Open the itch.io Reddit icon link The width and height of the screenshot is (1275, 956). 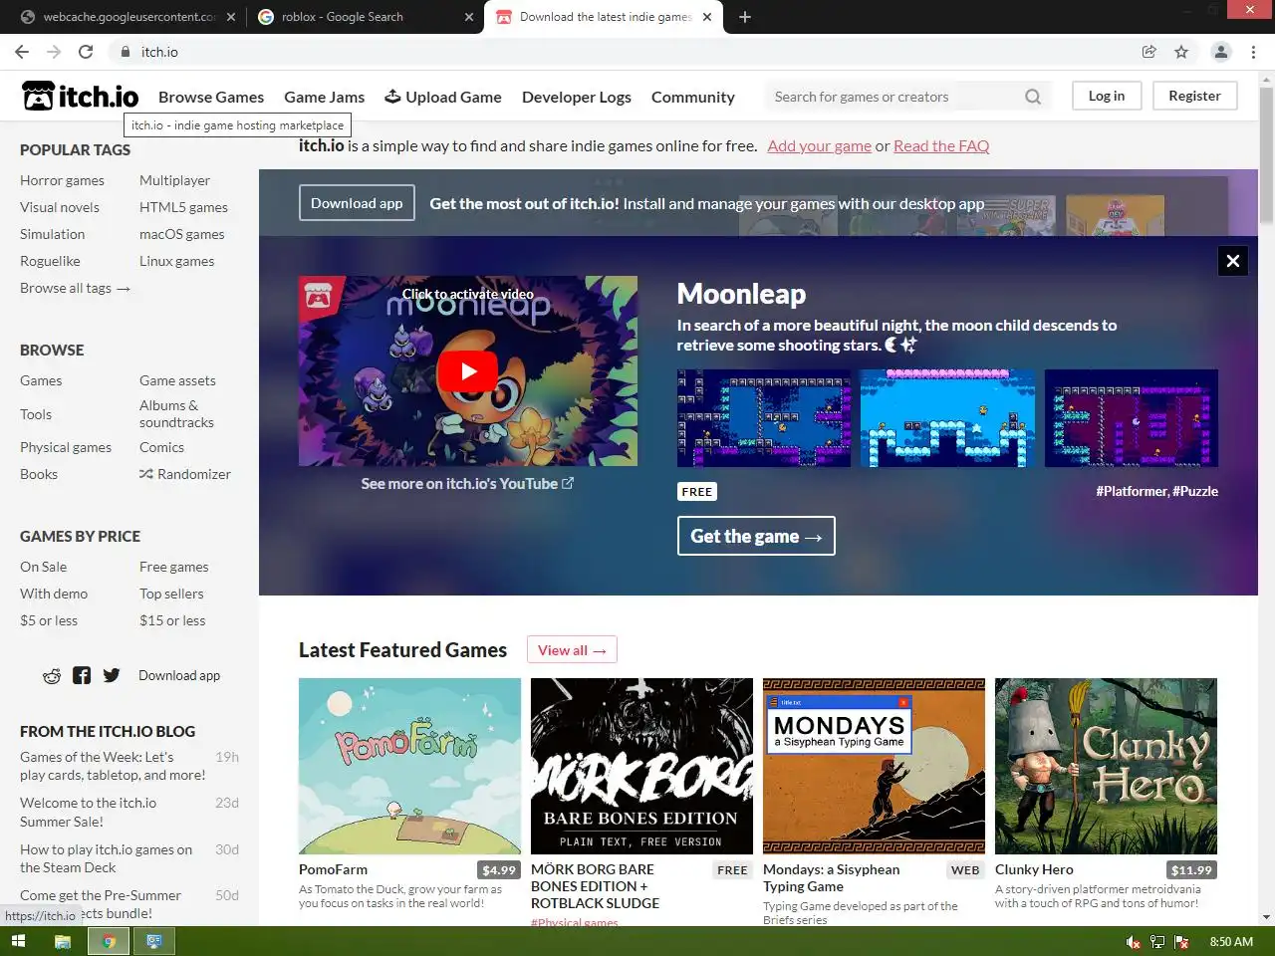coord(52,676)
